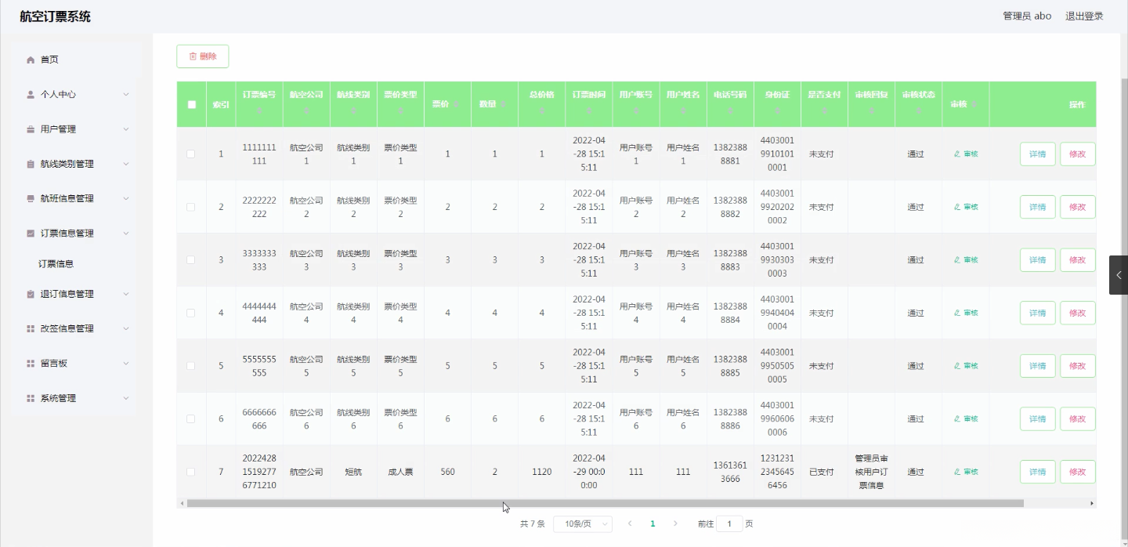Click the next page arrow in pagination

(675, 523)
